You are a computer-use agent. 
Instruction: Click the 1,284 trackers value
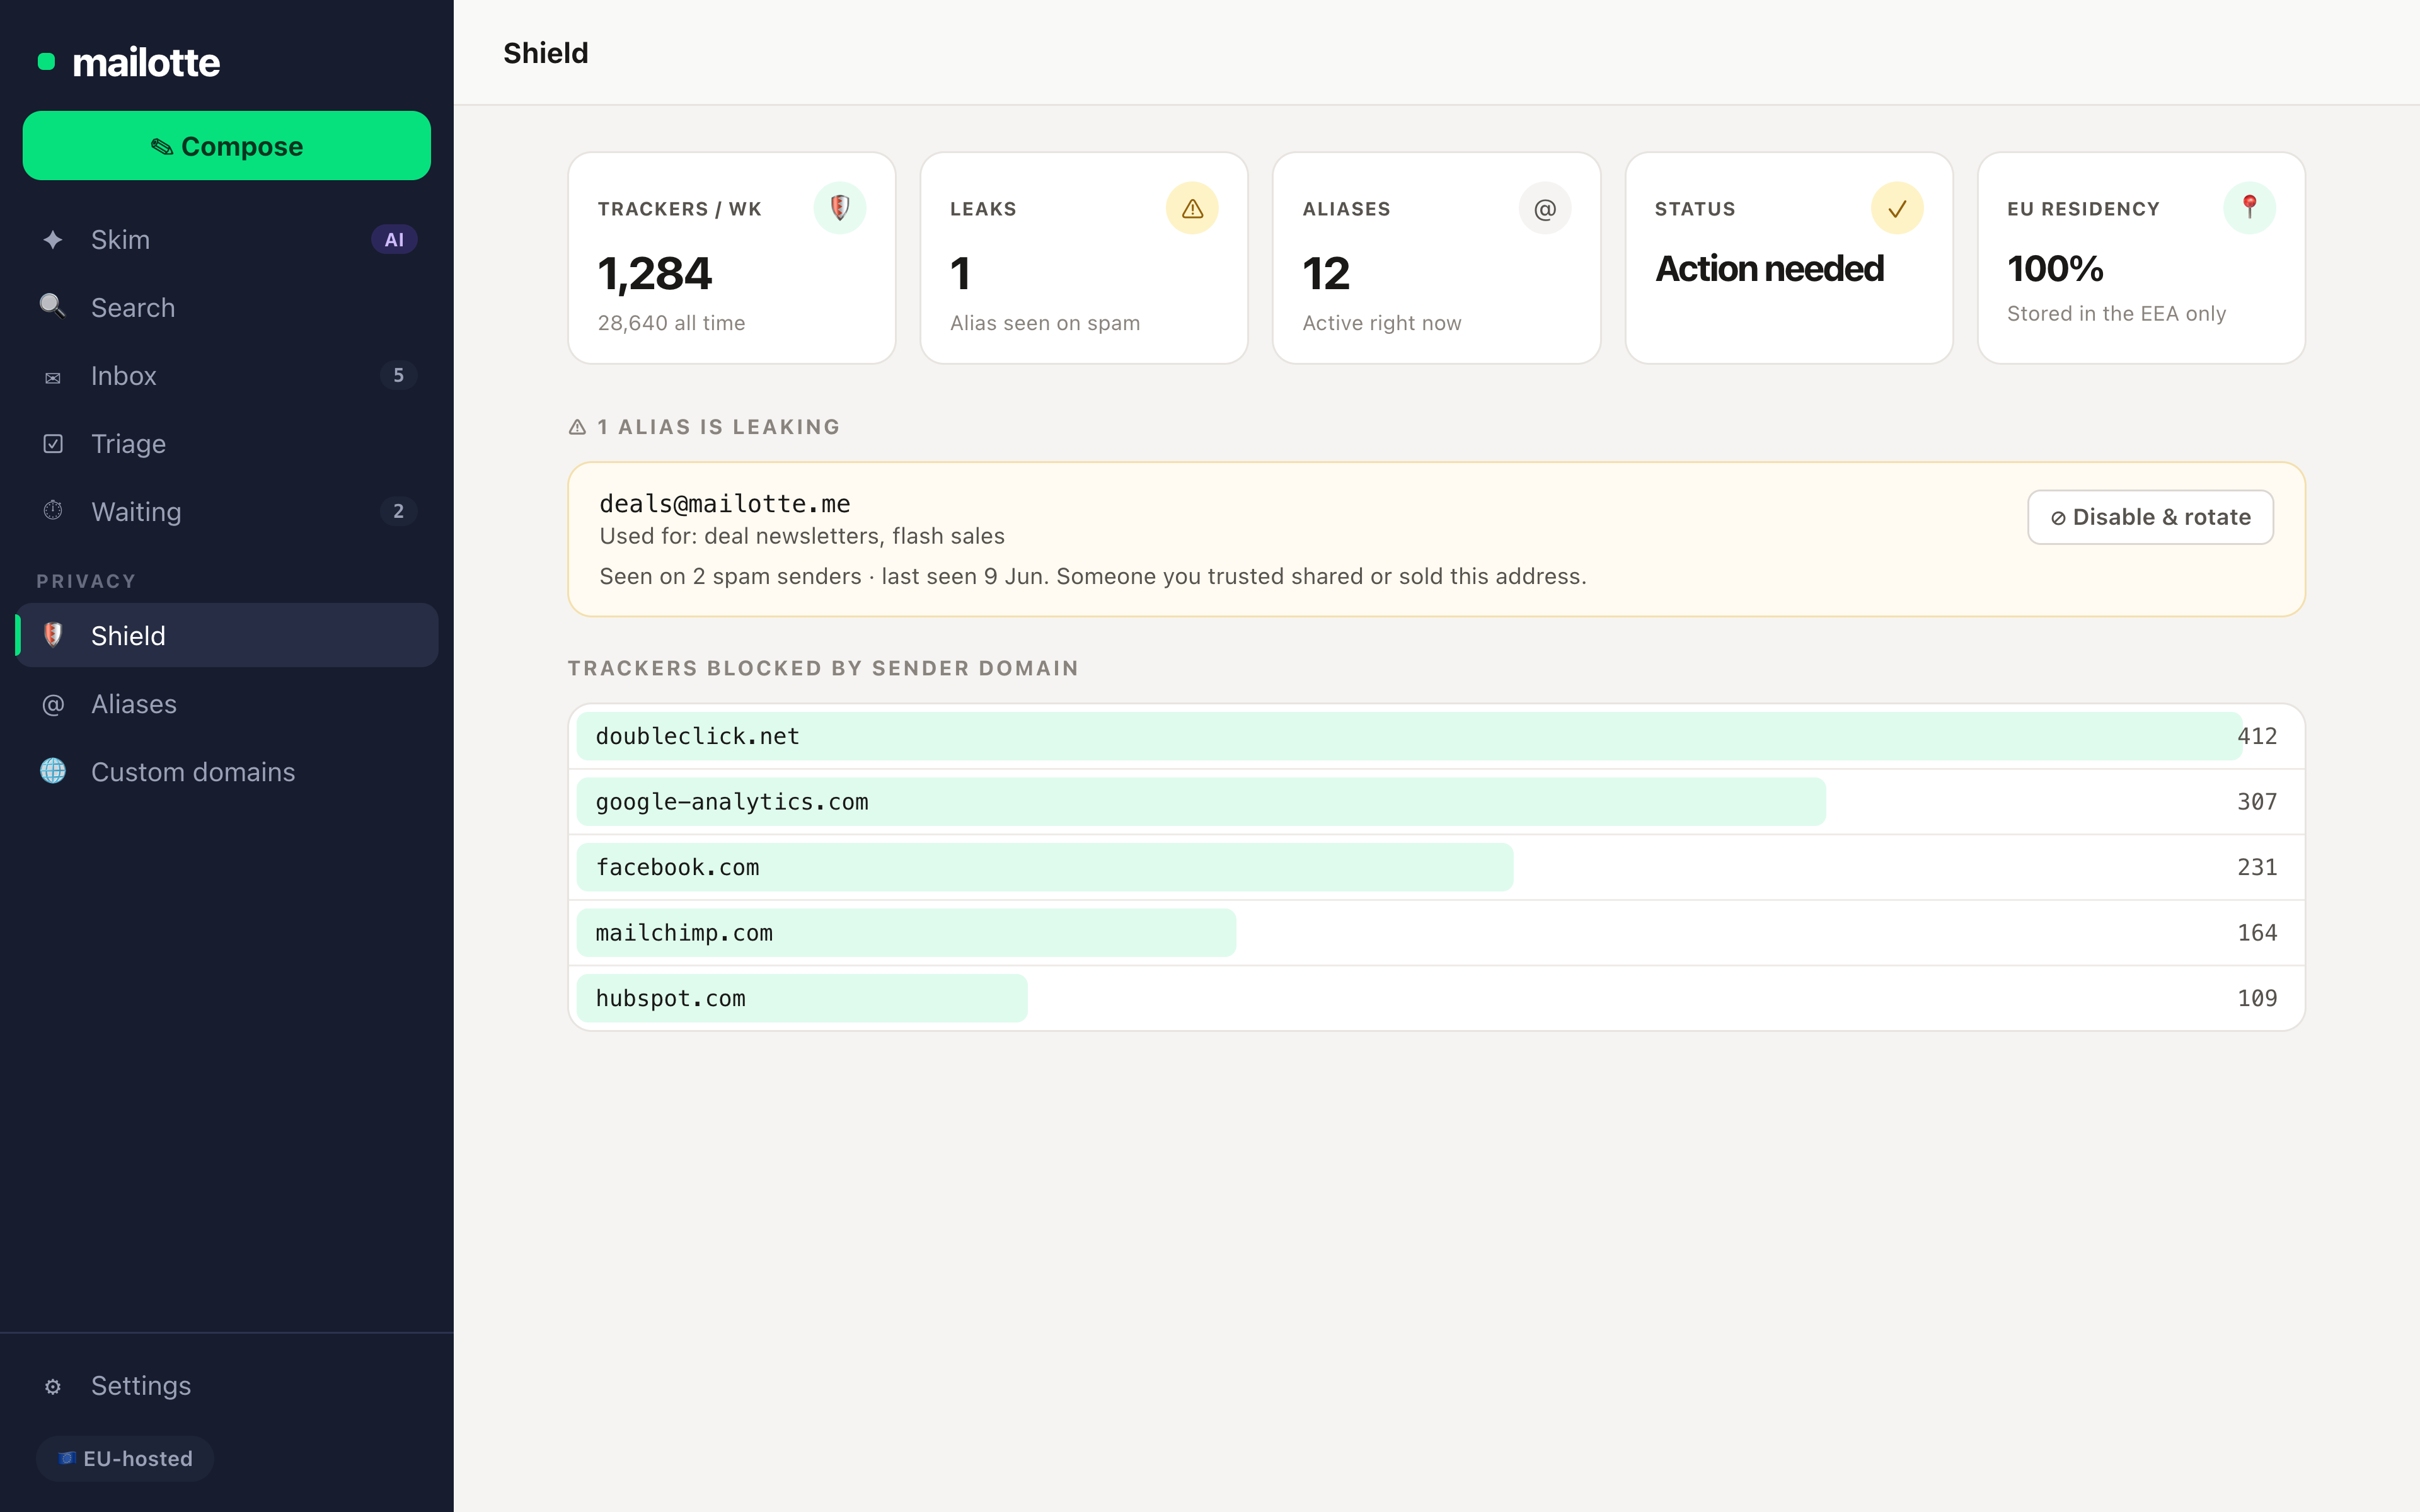pyautogui.click(x=655, y=274)
